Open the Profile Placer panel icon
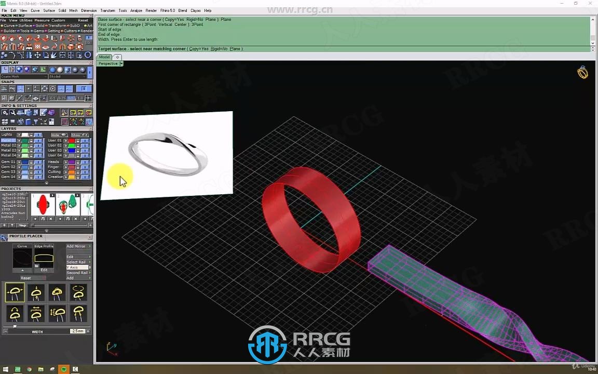 (x=3, y=238)
